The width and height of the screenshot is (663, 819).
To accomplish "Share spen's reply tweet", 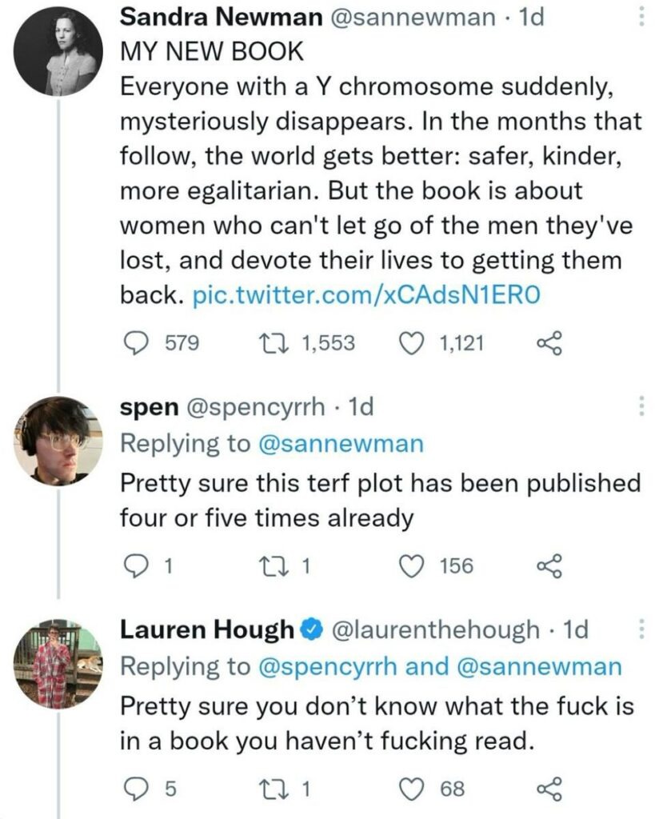I will click(549, 566).
